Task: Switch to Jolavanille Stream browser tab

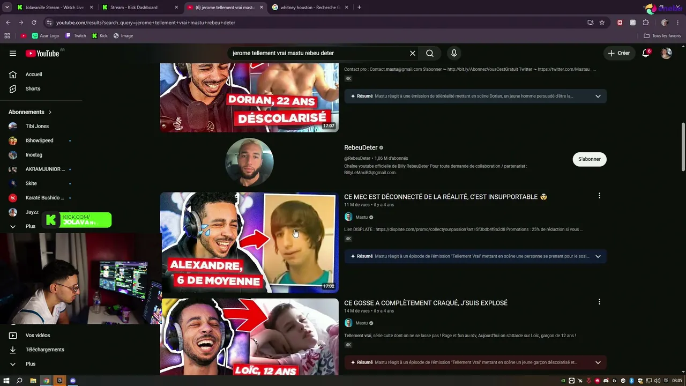Action: click(x=54, y=8)
